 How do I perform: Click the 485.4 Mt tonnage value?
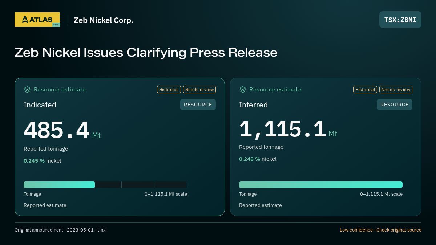coord(62,130)
